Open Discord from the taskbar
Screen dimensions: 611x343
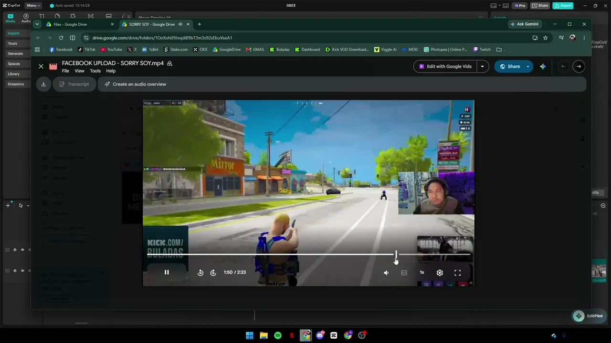[320, 335]
